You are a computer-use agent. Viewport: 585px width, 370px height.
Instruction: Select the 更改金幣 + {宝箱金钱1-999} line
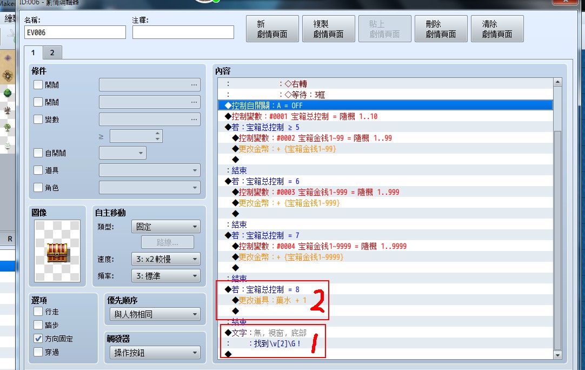(385, 203)
